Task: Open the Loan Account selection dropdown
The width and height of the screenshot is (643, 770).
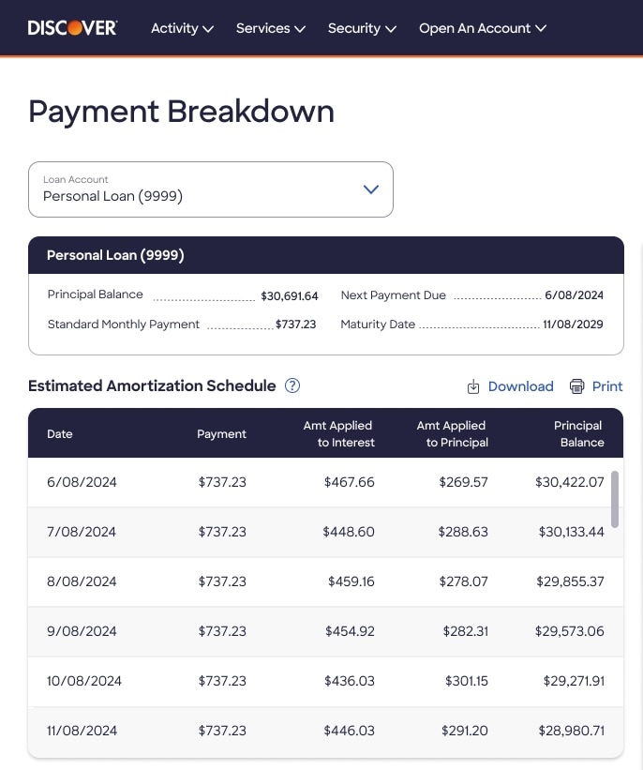Action: (x=211, y=189)
